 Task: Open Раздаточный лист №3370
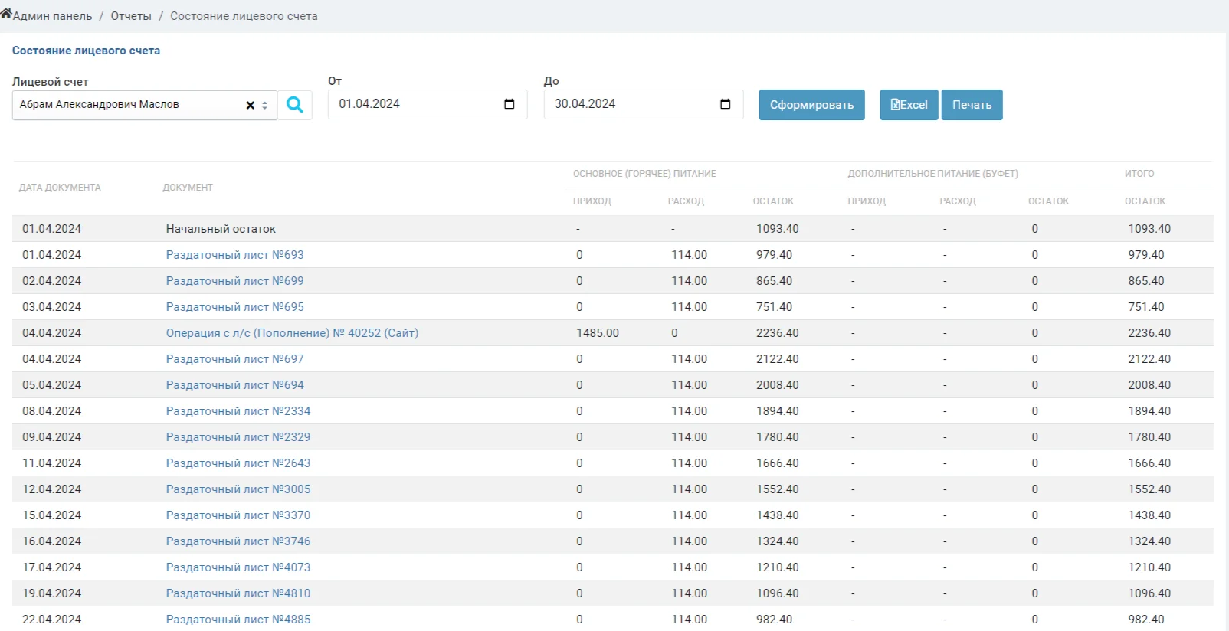click(x=238, y=515)
